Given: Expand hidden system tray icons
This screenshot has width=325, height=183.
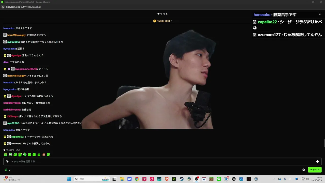Looking at the screenshot, I should [x=274, y=179].
